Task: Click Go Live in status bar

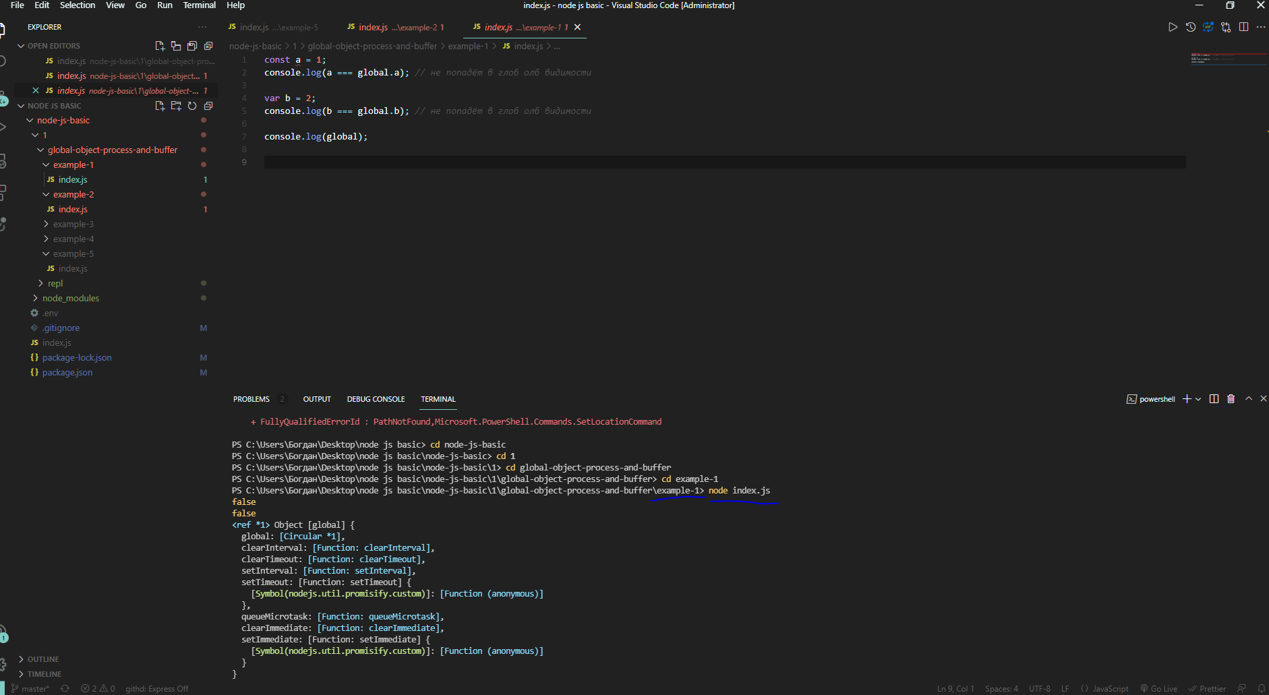Action: 1158,689
